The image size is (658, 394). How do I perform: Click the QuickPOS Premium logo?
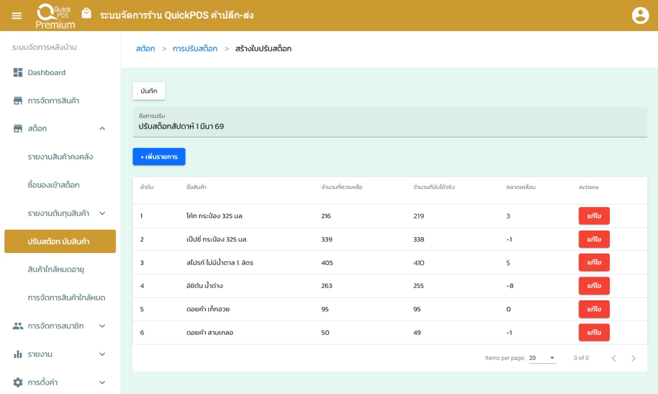pos(55,16)
